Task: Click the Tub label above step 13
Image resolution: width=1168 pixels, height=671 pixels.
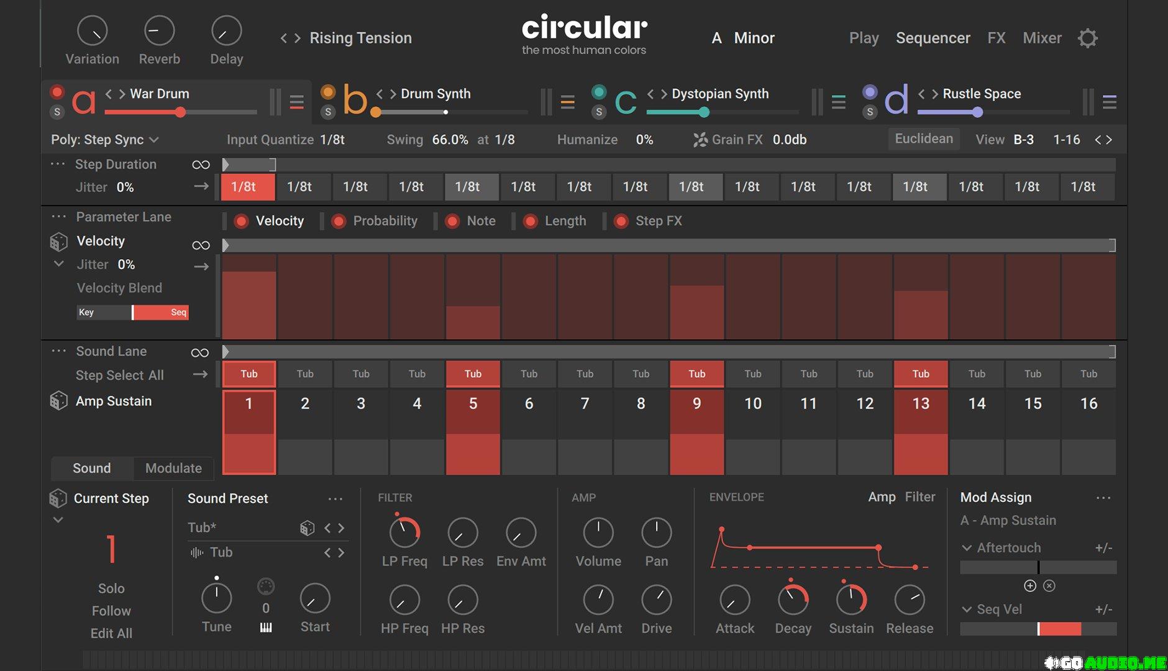Action: point(921,373)
